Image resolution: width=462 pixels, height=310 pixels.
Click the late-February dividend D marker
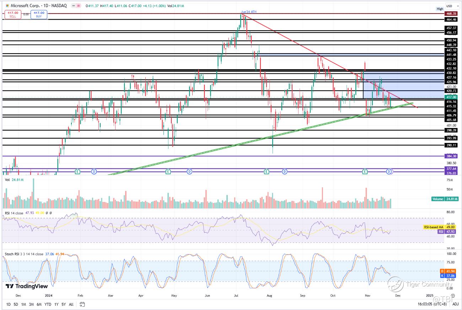94,172
